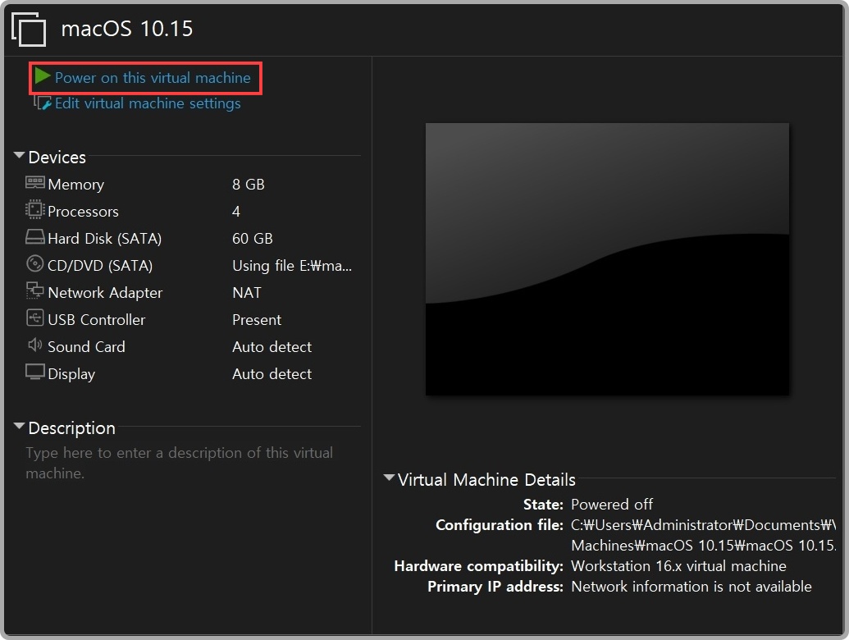Select the Memory device label
The width and height of the screenshot is (849, 640).
75,185
